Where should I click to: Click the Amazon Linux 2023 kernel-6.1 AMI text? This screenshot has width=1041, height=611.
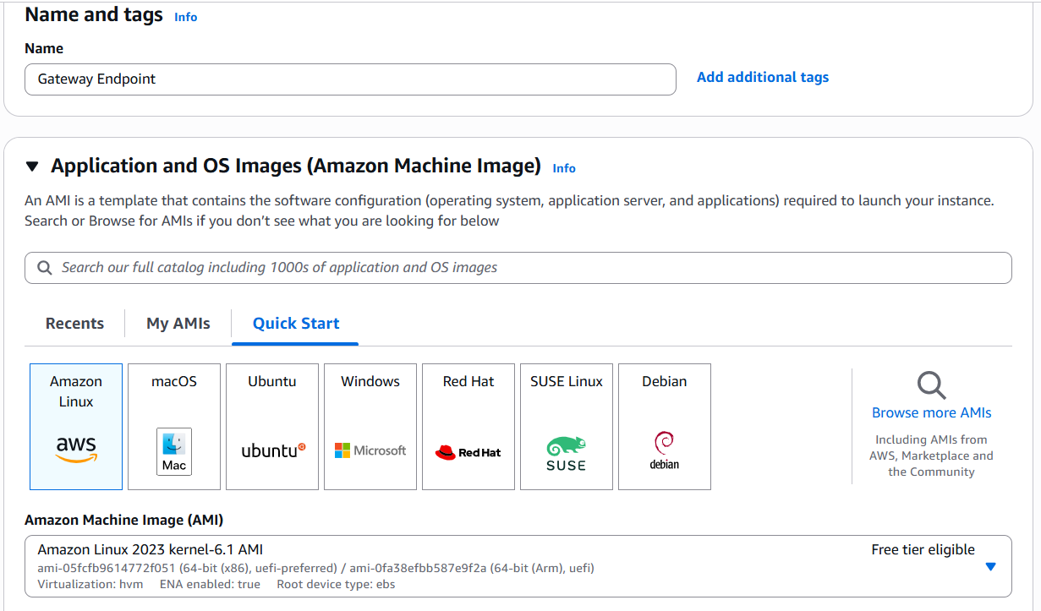point(151,550)
